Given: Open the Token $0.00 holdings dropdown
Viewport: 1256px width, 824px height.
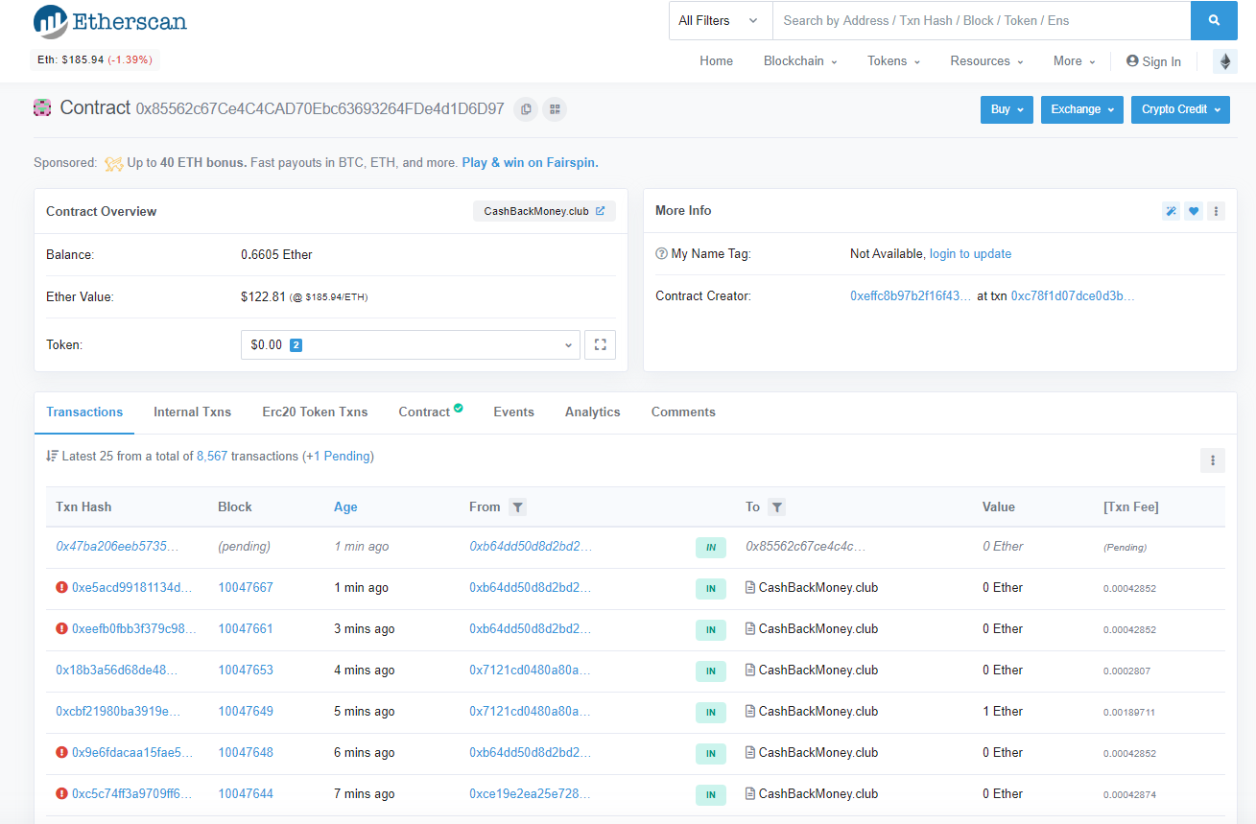Looking at the screenshot, I should click(x=411, y=344).
